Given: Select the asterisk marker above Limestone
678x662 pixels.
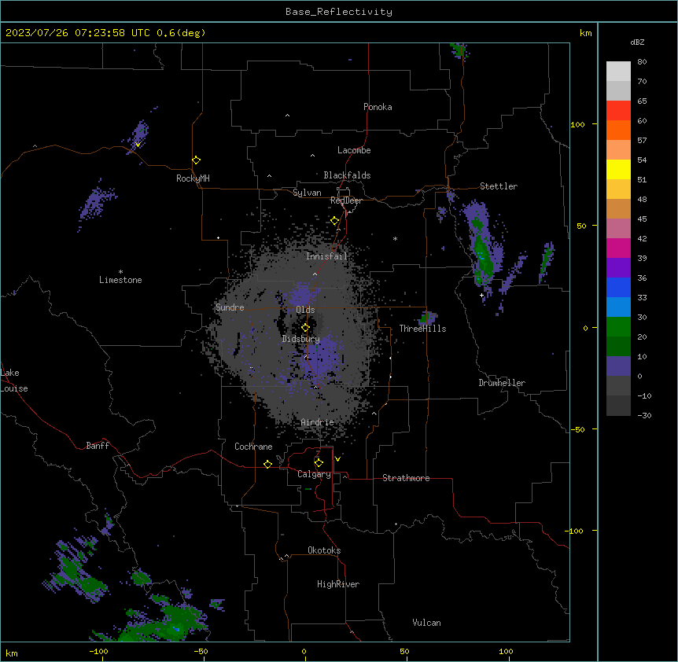Looking at the screenshot, I should [x=120, y=272].
